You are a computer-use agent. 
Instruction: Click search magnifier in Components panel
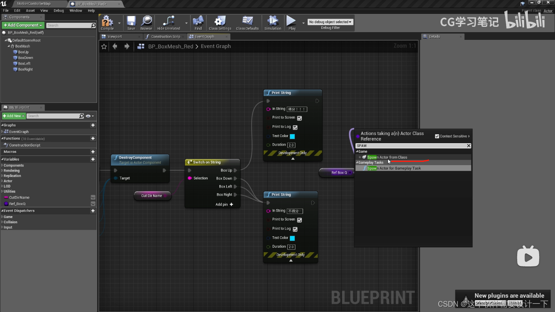pyautogui.click(x=93, y=25)
